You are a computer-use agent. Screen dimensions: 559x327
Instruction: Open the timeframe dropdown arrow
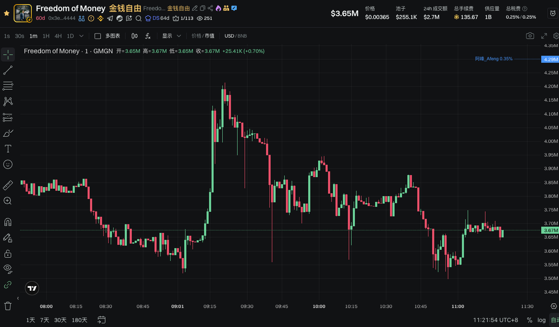(81, 35)
